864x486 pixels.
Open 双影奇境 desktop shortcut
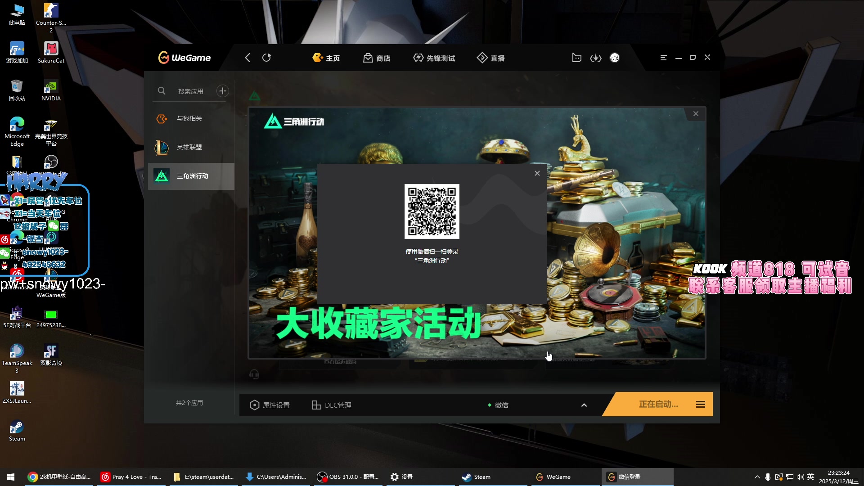tap(51, 355)
